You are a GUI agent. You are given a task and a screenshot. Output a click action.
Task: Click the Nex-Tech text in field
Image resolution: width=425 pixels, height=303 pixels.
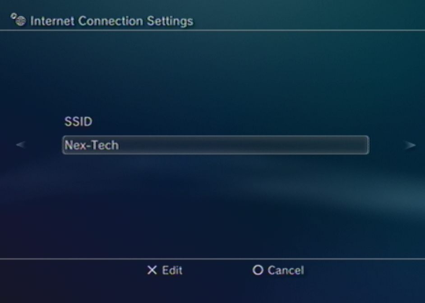tap(92, 145)
